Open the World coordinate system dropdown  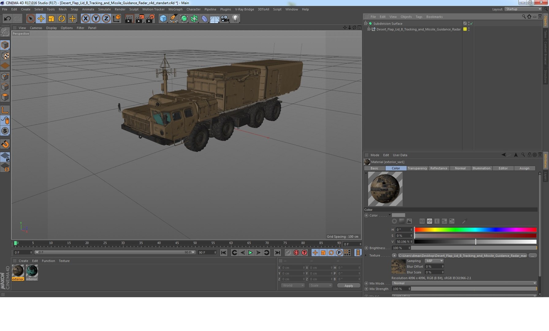click(x=293, y=285)
